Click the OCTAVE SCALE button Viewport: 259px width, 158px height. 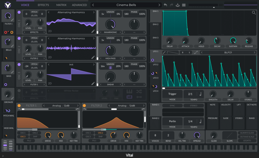point(247,137)
